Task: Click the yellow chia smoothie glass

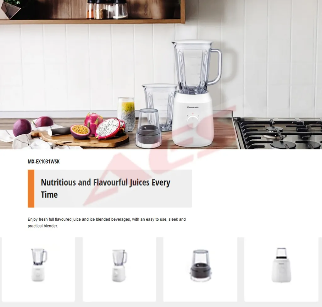Action: click(x=126, y=114)
